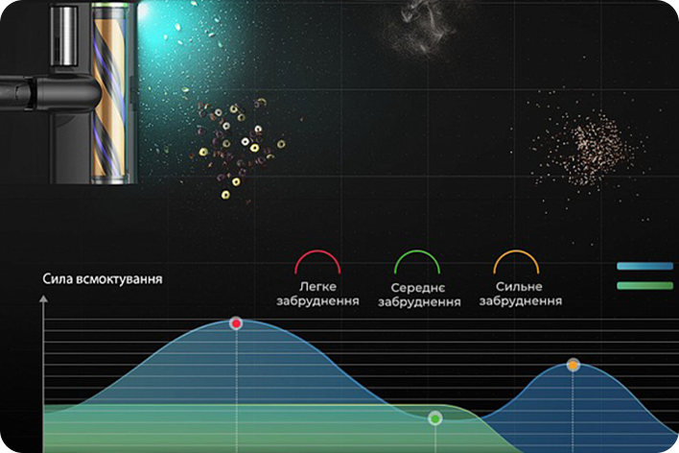Click the "Сильне забруднення" label
This screenshot has width=679, height=453.
(521, 294)
